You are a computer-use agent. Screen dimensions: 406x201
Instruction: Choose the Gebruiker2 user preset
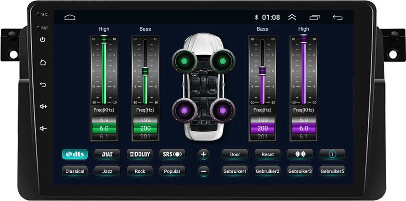[x=267, y=171]
